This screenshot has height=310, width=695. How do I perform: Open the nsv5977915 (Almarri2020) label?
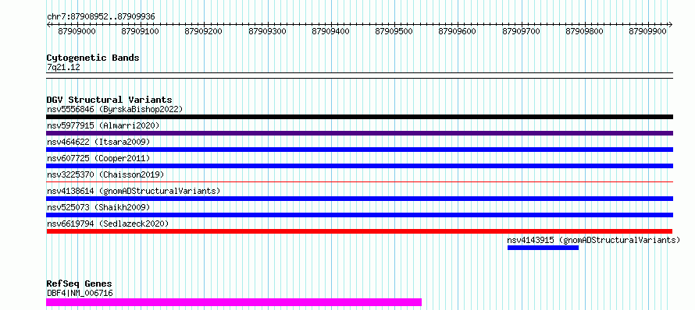click(x=103, y=125)
